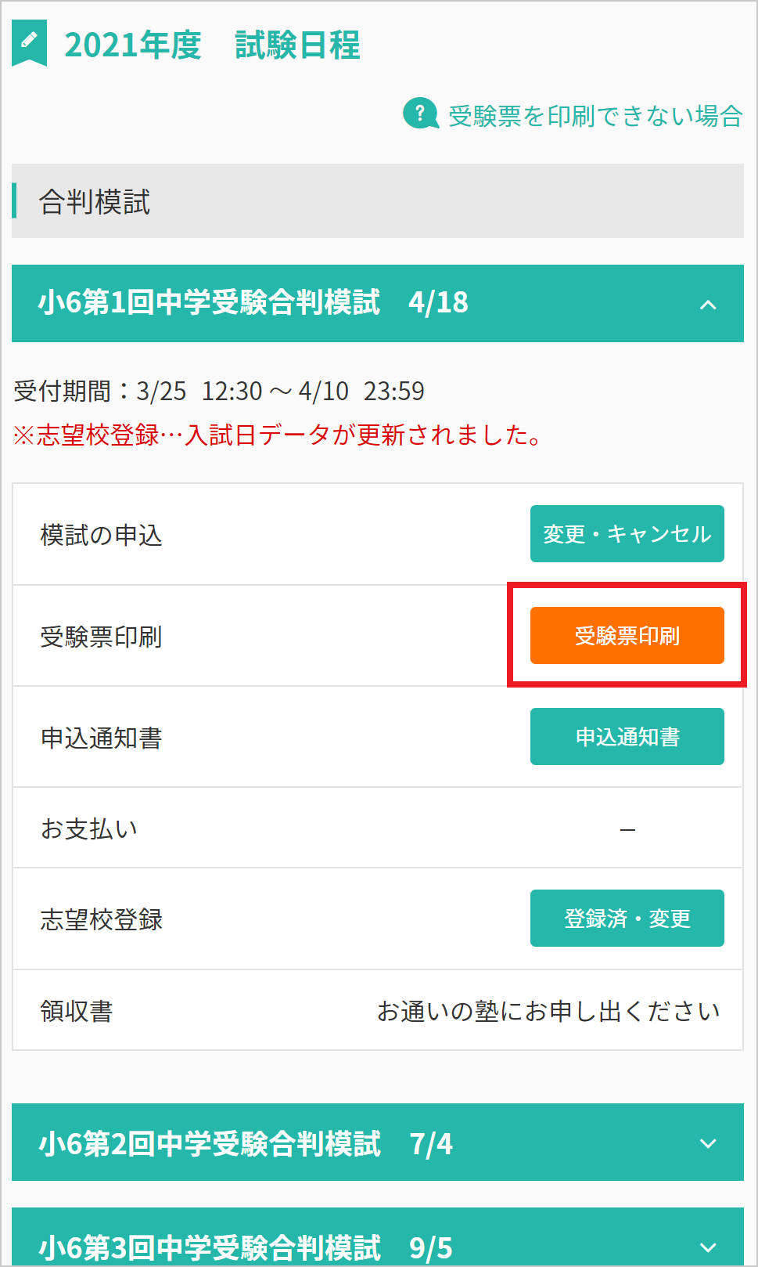This screenshot has height=1267, width=758.
Task: Click the orange 受験票印刷 button
Action: (x=627, y=636)
